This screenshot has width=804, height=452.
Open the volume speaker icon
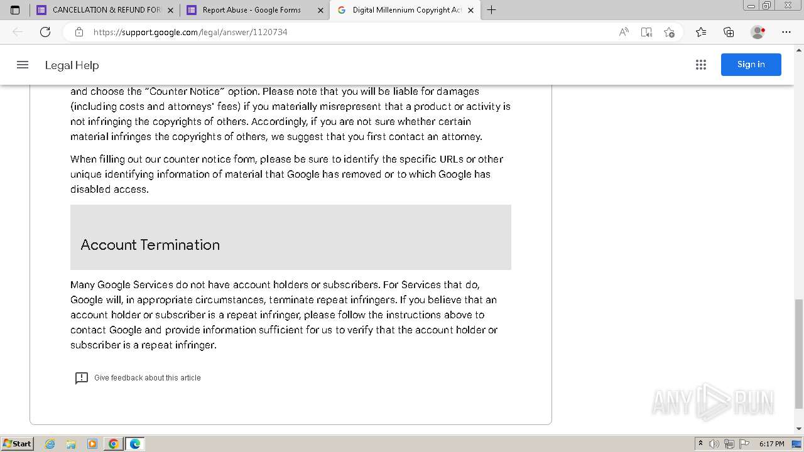click(x=714, y=444)
